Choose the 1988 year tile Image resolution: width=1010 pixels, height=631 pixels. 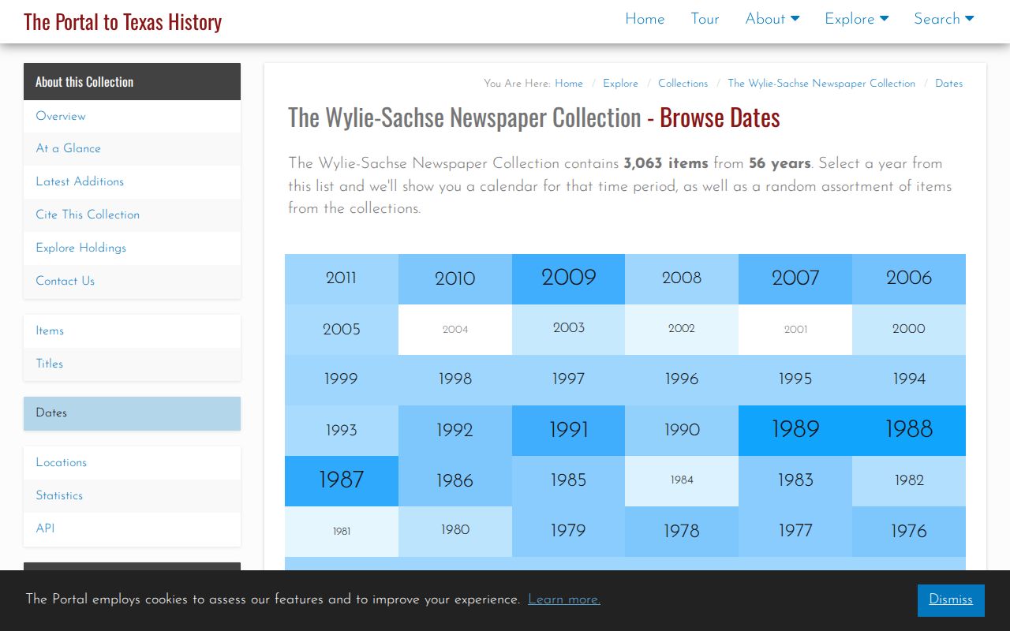tap(909, 430)
